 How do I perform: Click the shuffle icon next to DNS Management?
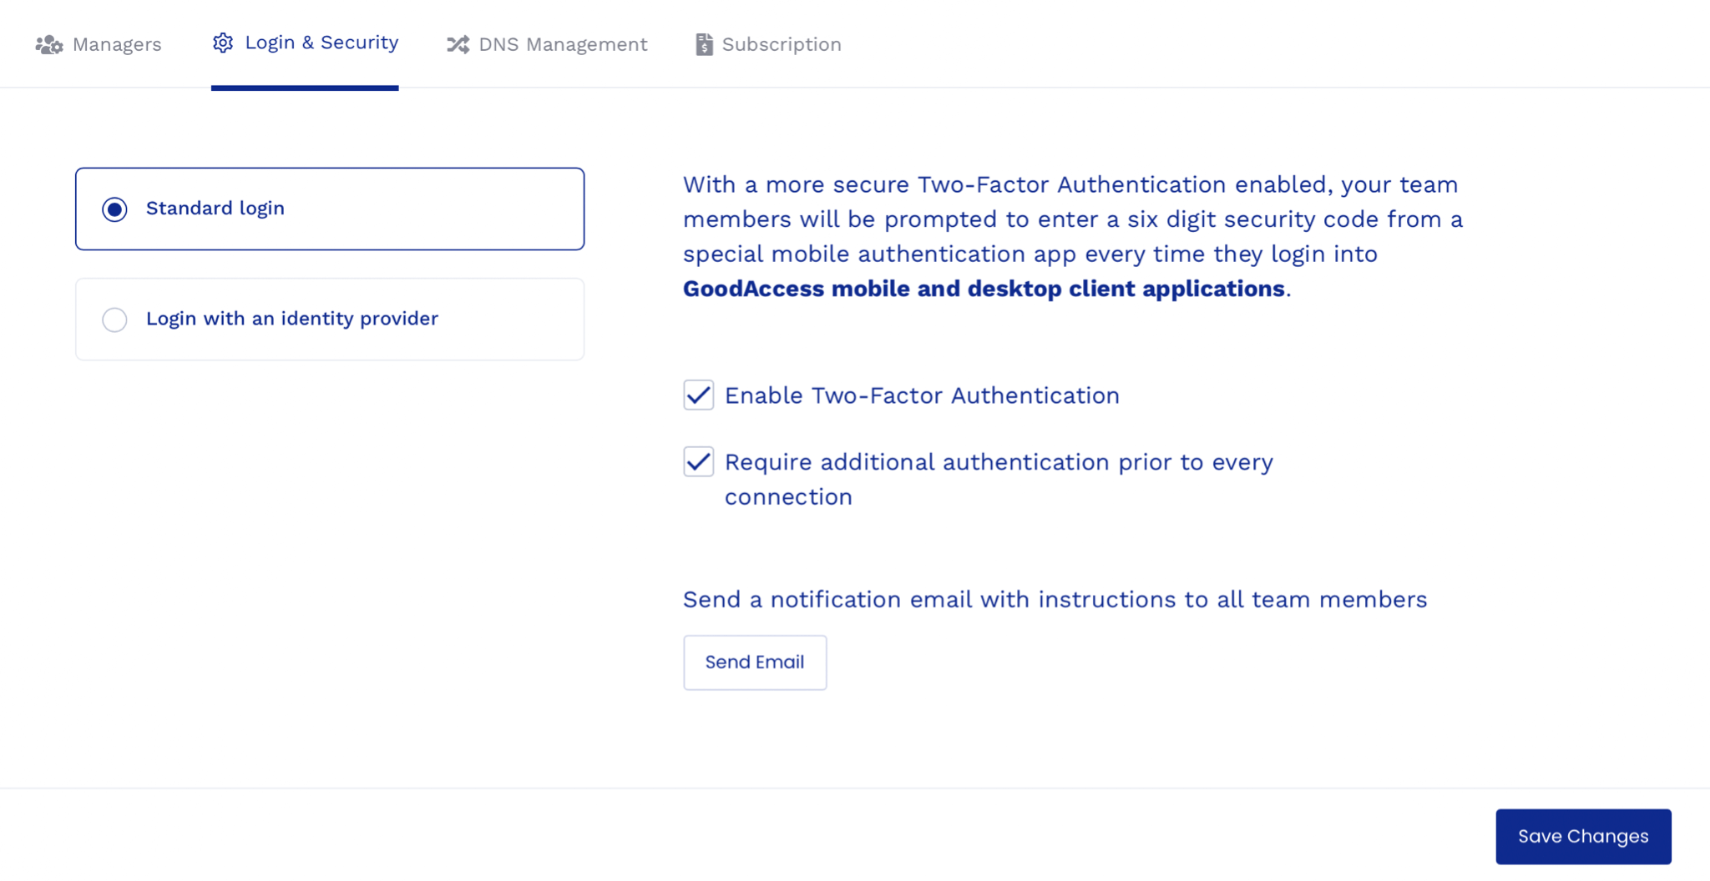point(458,44)
